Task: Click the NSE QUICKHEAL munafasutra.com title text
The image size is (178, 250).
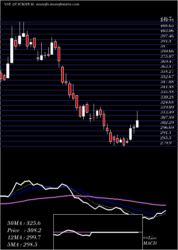Action: [41, 4]
